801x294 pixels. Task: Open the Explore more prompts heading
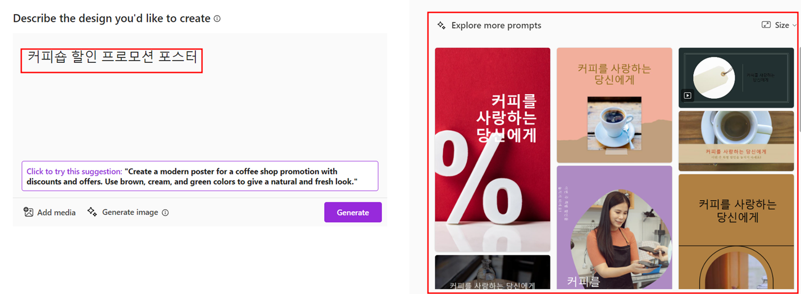point(496,25)
